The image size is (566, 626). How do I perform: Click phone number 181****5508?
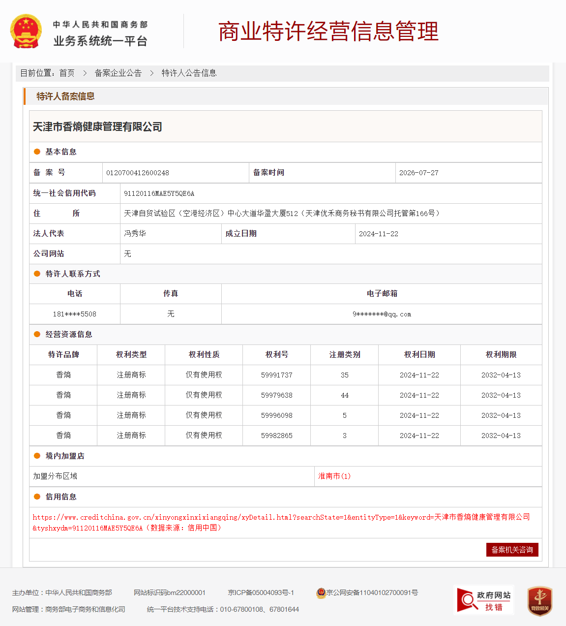tap(75, 314)
